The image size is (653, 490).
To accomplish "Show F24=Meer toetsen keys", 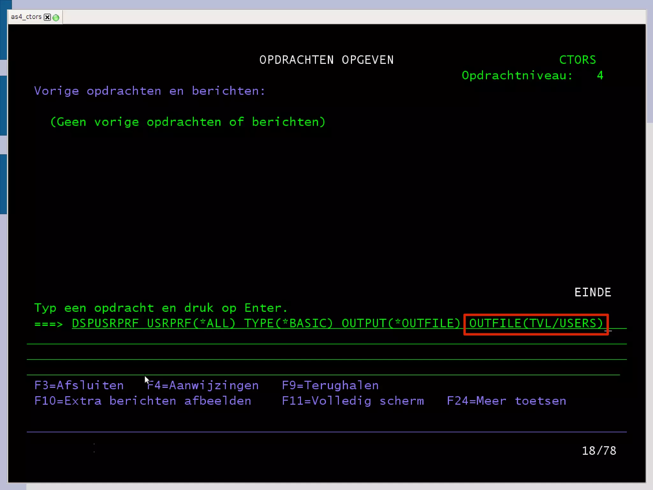I will pyautogui.click(x=507, y=401).
